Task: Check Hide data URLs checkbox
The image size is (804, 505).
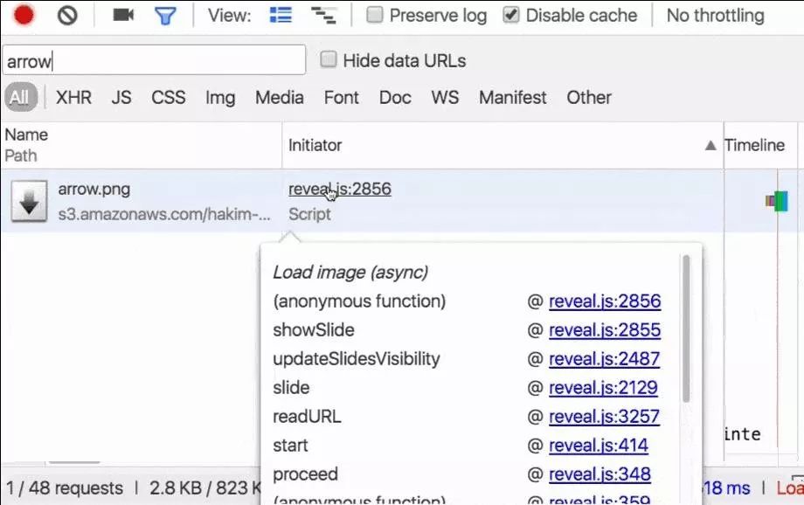Action: click(x=329, y=60)
